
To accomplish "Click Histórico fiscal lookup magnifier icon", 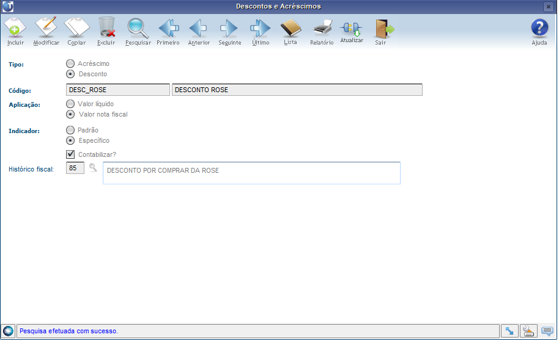I will point(93,167).
